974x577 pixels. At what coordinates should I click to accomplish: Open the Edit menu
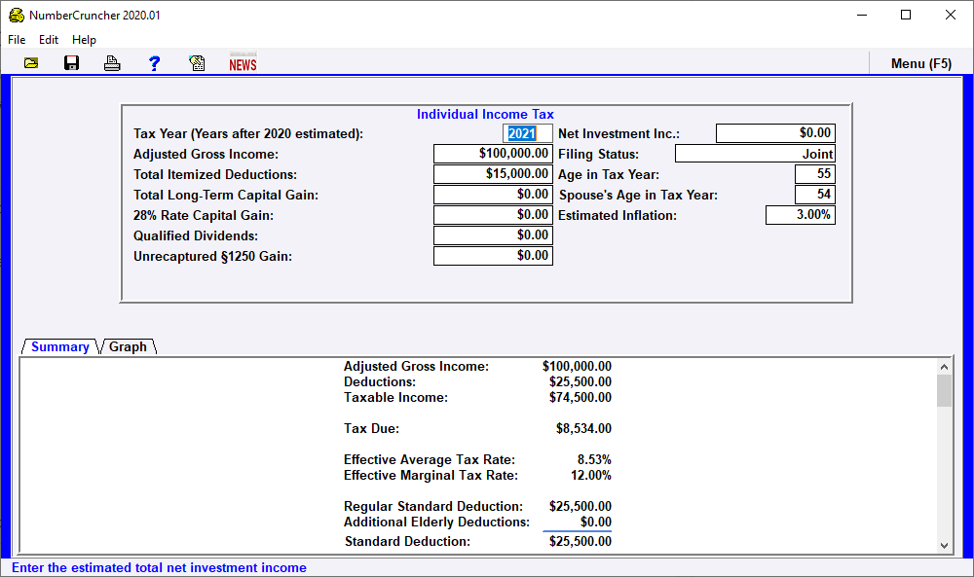pyautogui.click(x=49, y=40)
